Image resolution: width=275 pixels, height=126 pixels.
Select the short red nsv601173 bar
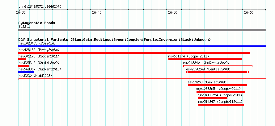pos(22,59)
